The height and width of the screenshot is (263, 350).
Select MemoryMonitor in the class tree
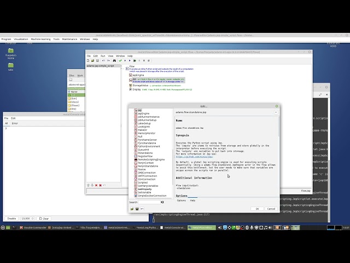[x=147, y=133]
